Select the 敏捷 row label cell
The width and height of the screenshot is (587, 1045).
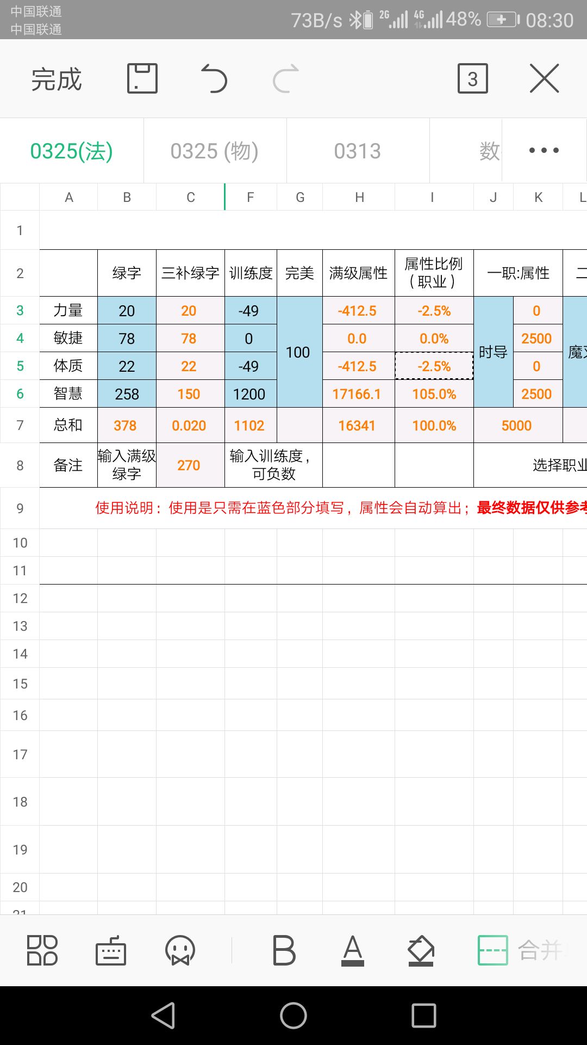(x=68, y=338)
